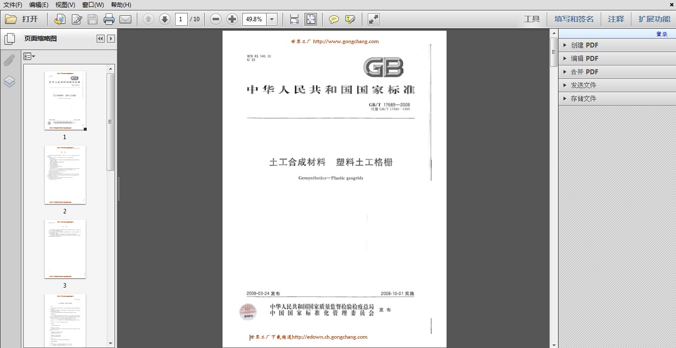Click the text Geosynthetics—Plastic geogrids

pos(331,178)
